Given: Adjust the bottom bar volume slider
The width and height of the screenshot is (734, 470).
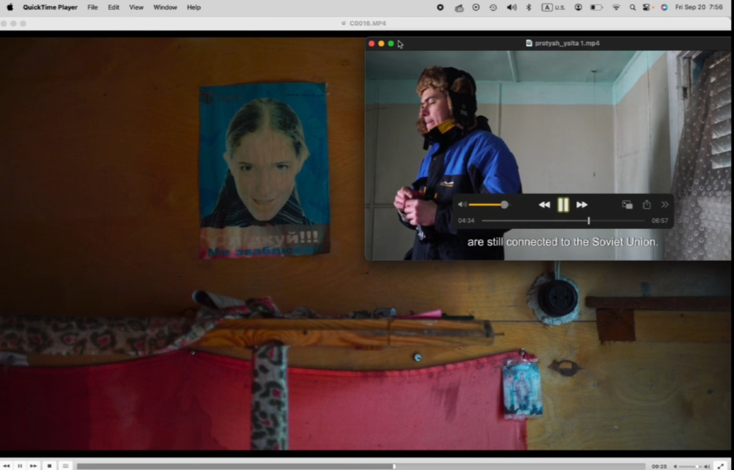Looking at the screenshot, I should [x=691, y=466].
